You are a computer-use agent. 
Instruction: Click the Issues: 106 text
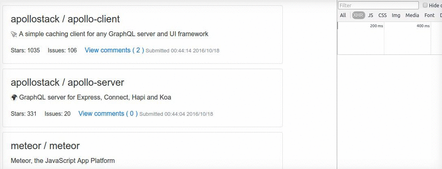tap(62, 51)
